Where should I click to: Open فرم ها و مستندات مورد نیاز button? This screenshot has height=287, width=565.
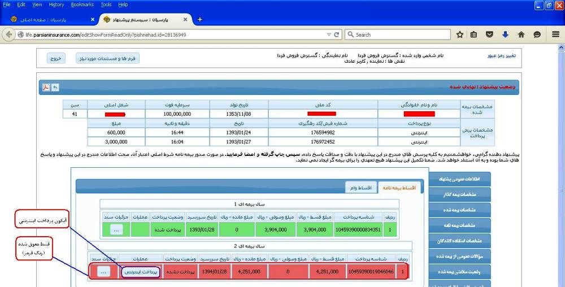107,58
